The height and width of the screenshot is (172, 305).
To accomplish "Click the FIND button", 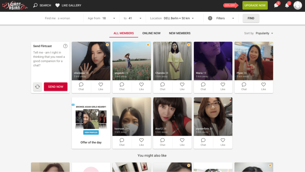I will click(x=251, y=18).
